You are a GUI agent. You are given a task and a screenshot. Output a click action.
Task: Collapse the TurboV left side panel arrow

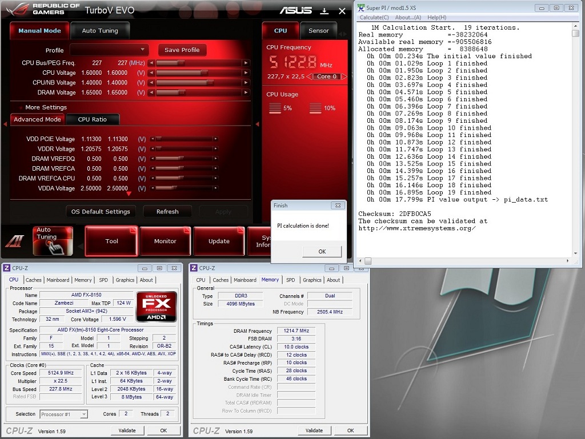pyautogui.click(x=5, y=124)
